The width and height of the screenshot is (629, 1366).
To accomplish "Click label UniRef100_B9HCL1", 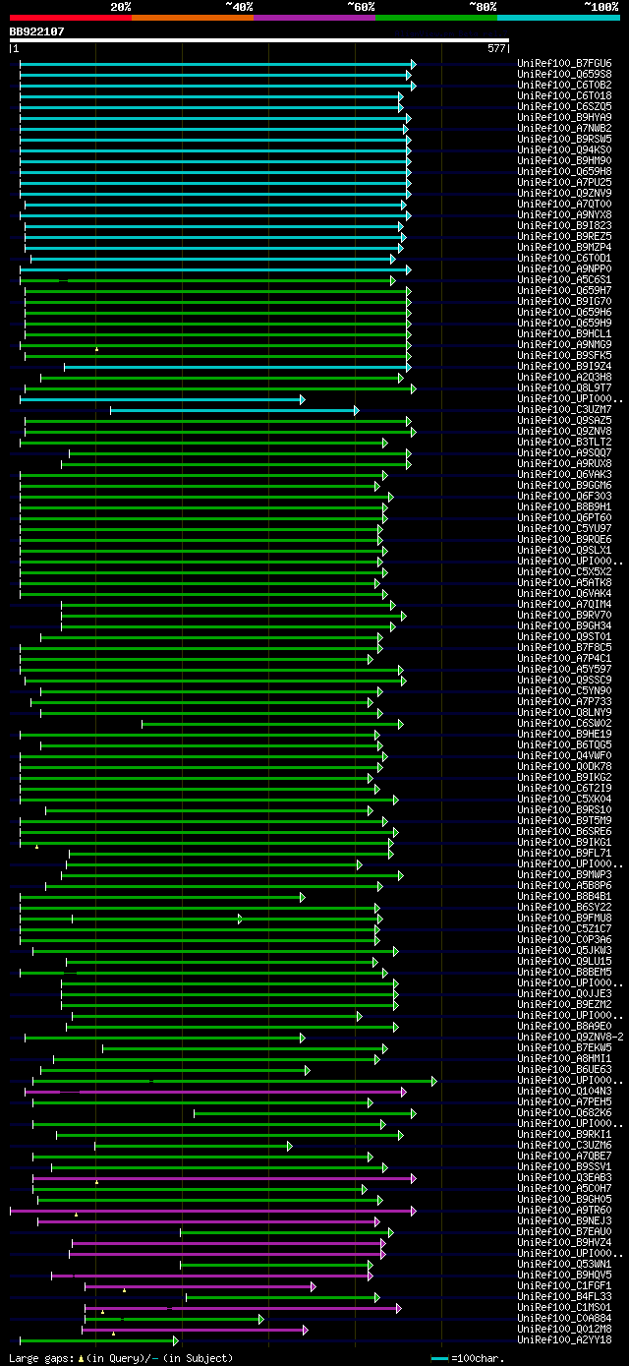I will [x=564, y=334].
